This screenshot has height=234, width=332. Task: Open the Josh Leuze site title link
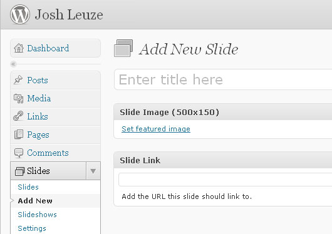coord(69,14)
